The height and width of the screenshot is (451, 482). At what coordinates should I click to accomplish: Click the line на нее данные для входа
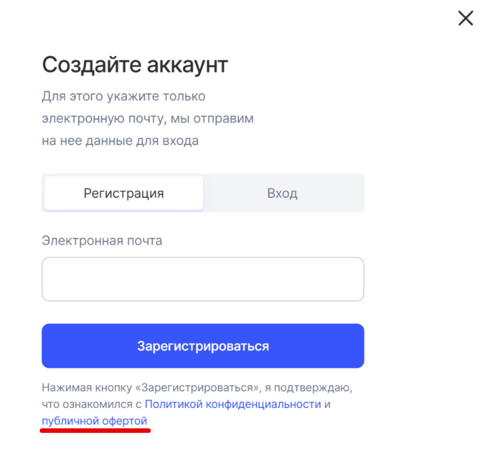pyautogui.click(x=120, y=141)
